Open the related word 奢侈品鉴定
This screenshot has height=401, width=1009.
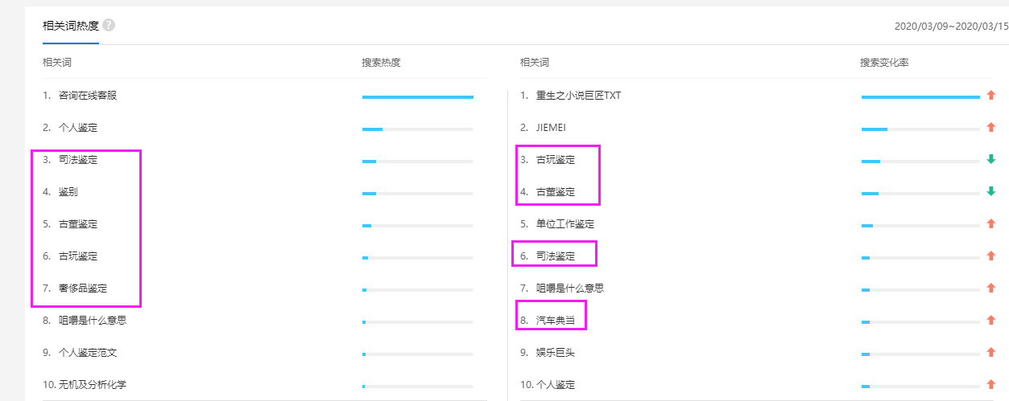83,288
